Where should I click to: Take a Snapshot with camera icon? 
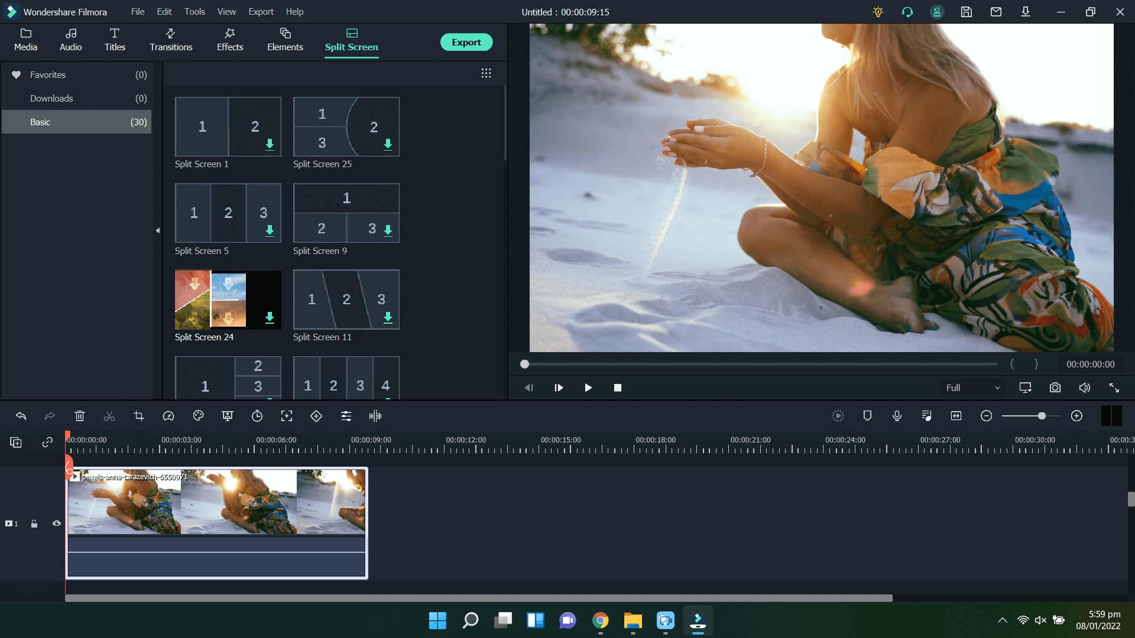click(1055, 388)
